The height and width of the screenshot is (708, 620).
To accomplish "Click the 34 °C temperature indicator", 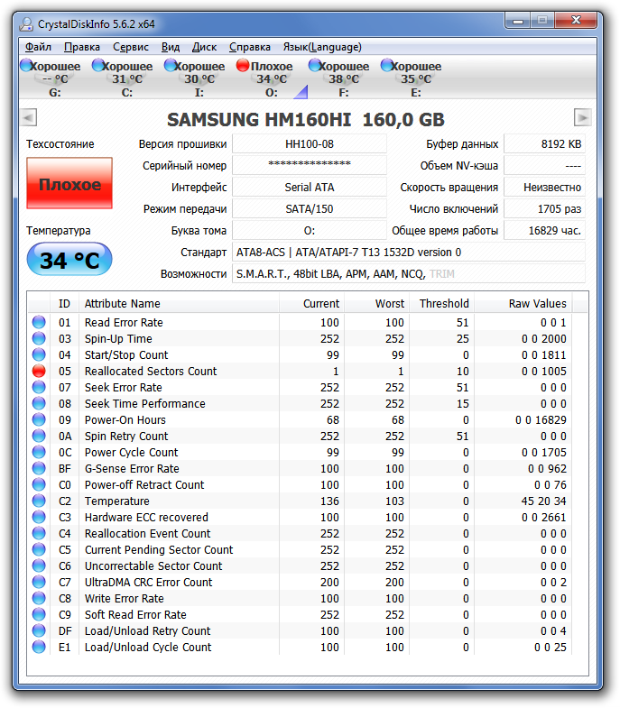I will coord(69,260).
